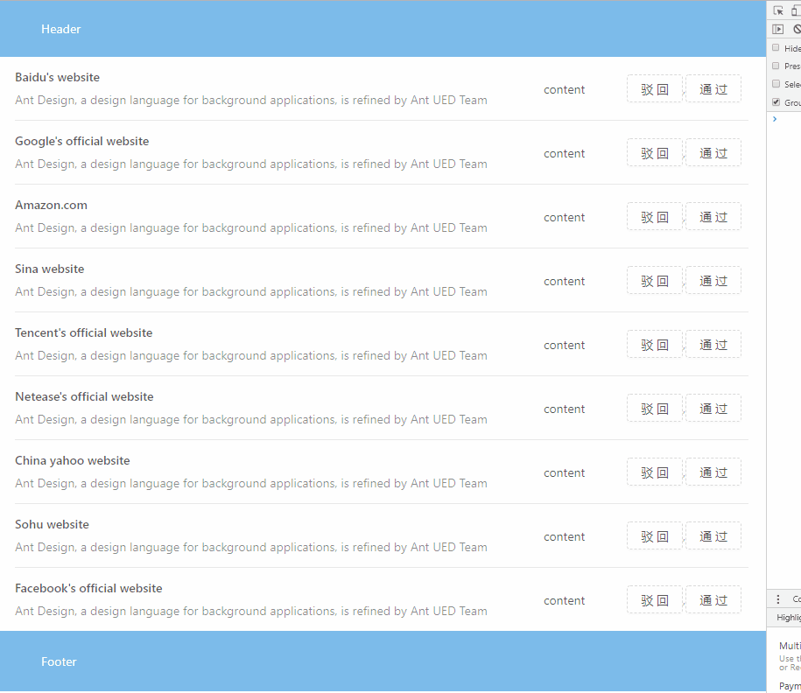
Task: Click 驳回 for the Amazon.com item
Action: tap(655, 216)
